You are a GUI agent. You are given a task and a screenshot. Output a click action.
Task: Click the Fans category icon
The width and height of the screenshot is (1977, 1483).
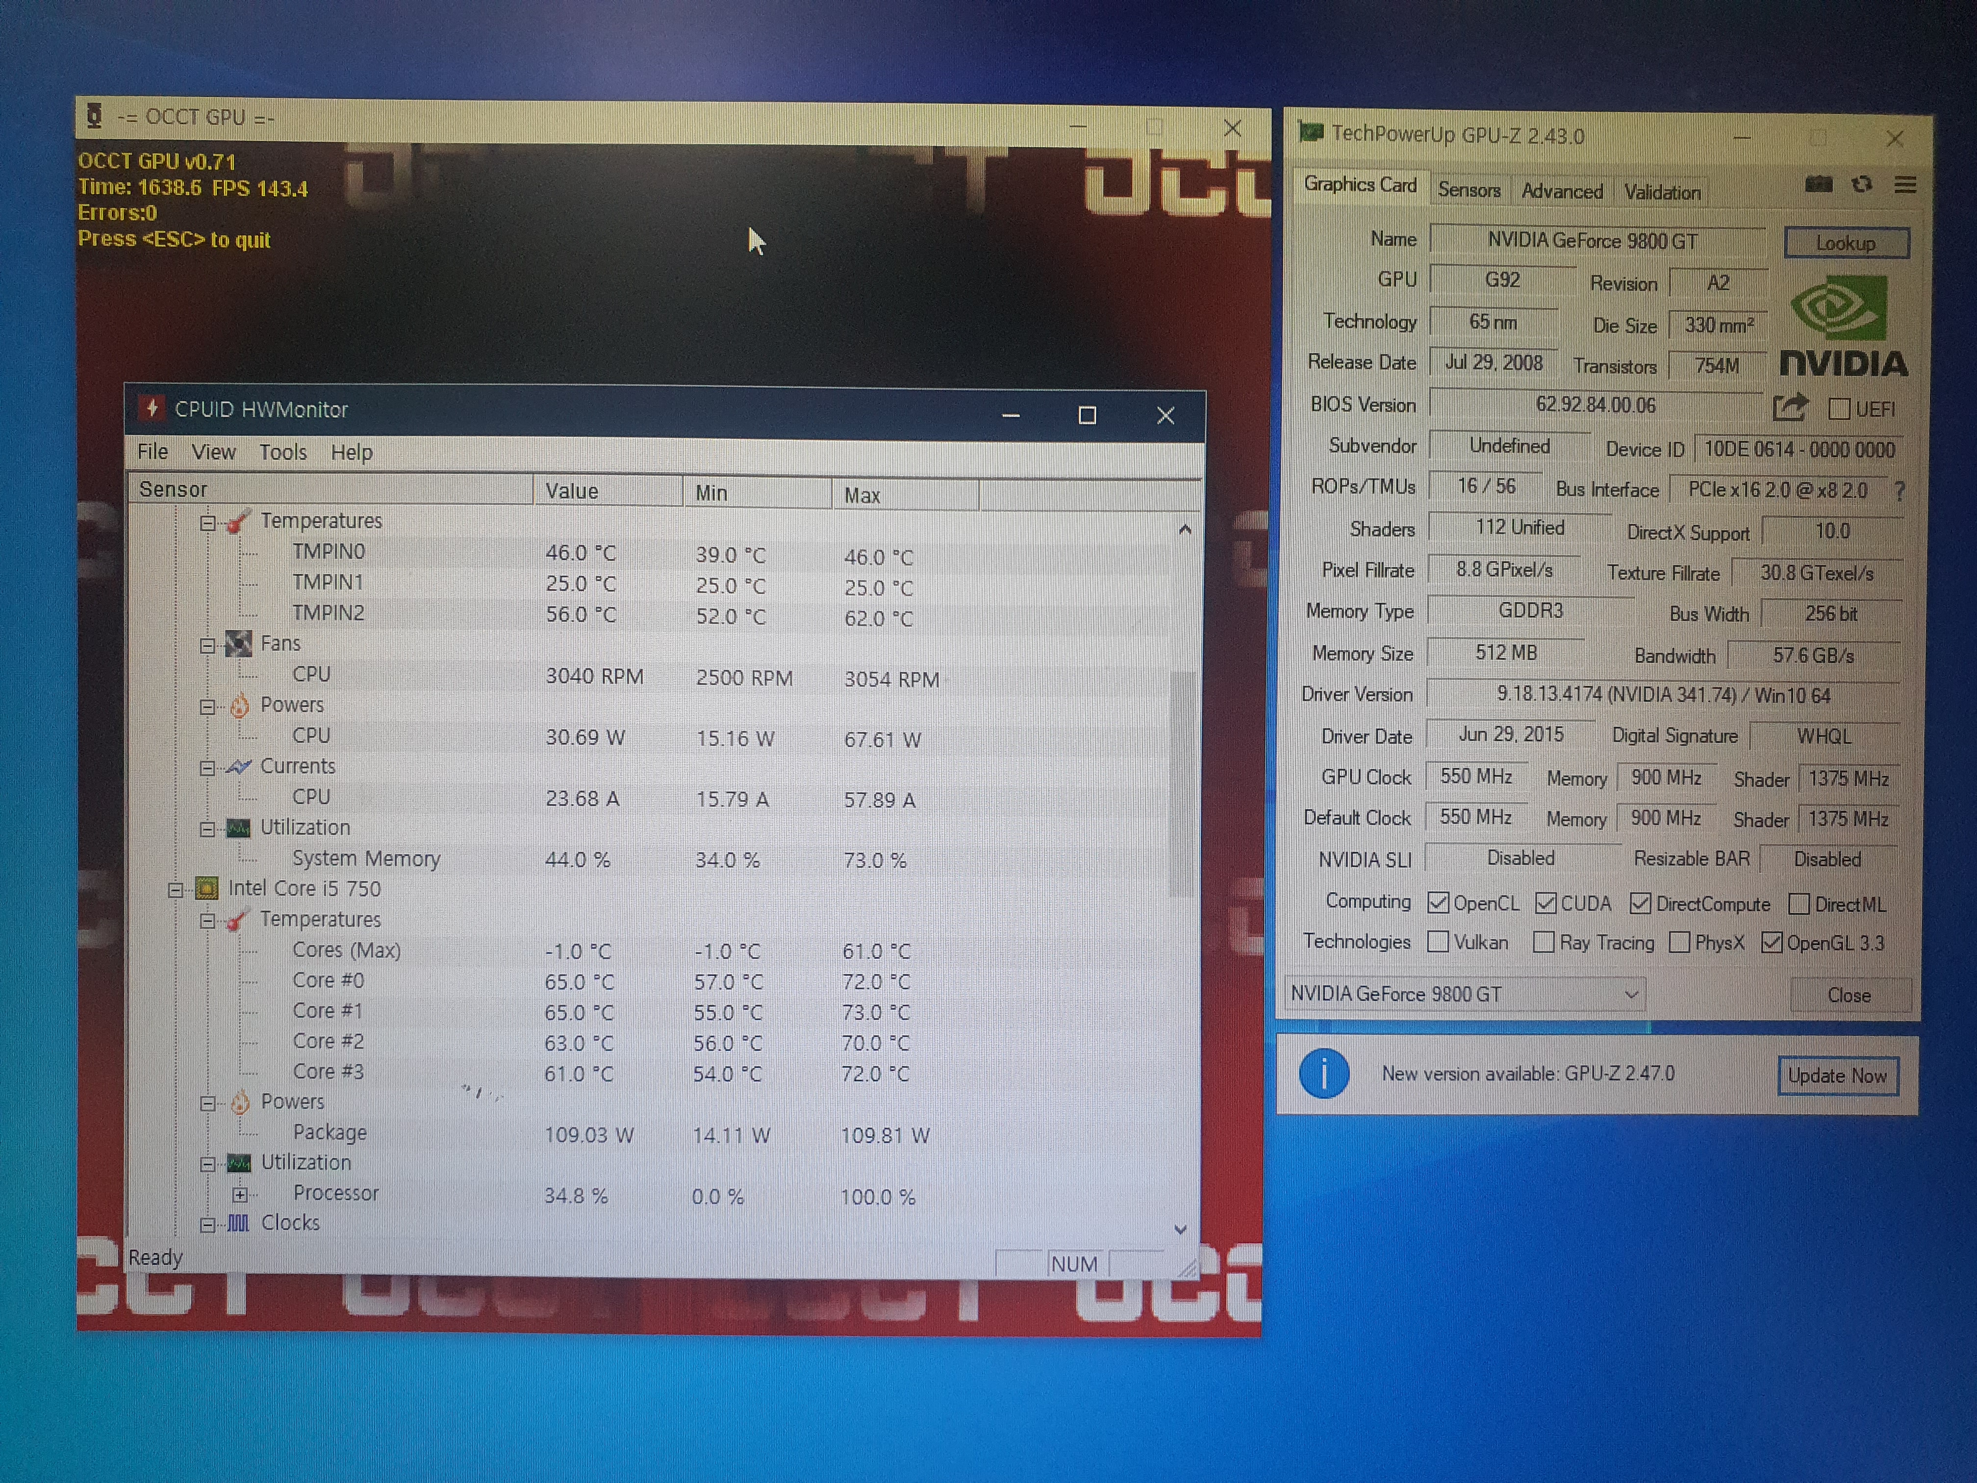(238, 643)
